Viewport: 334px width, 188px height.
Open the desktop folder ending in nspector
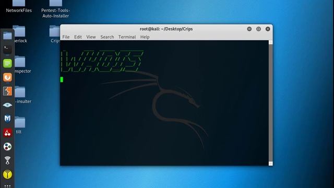click(22, 65)
